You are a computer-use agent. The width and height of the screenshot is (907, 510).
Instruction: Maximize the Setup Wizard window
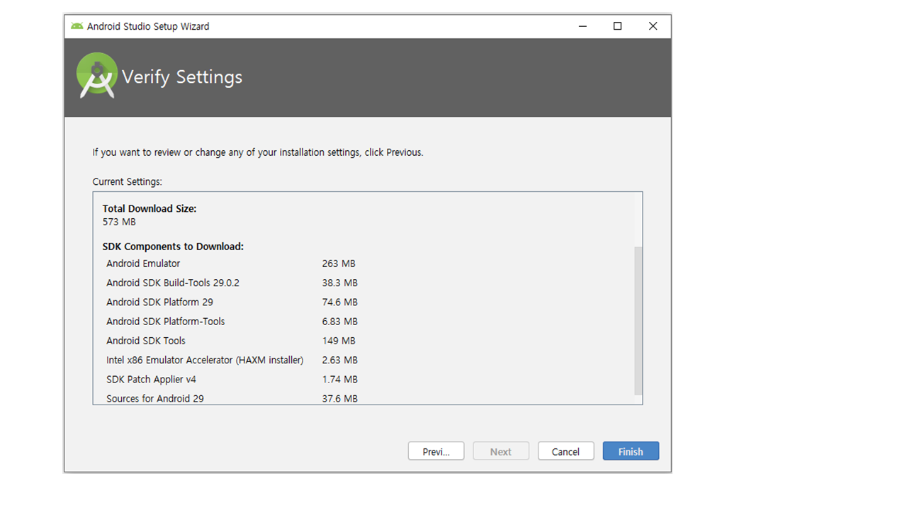[617, 26]
